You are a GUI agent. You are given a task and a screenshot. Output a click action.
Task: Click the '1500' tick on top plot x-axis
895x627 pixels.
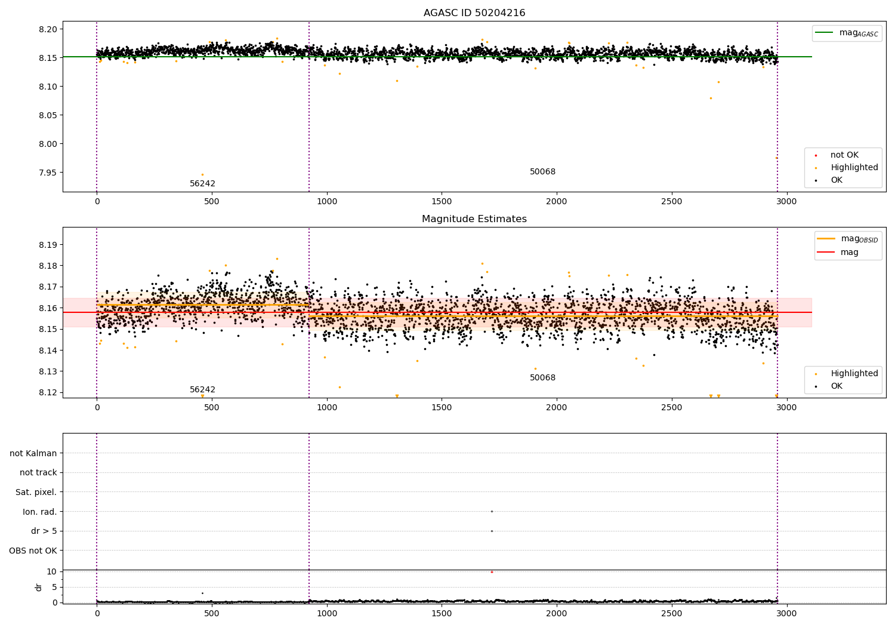click(442, 202)
